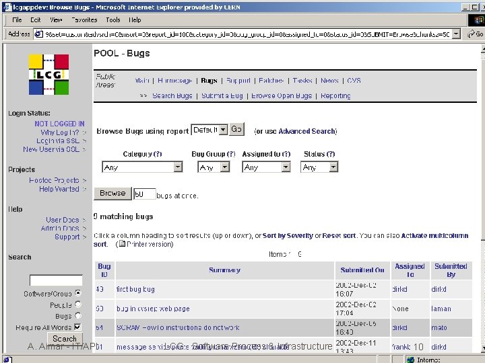Open the report Default dropdown
The image size is (485, 363).
pyautogui.click(x=209, y=130)
